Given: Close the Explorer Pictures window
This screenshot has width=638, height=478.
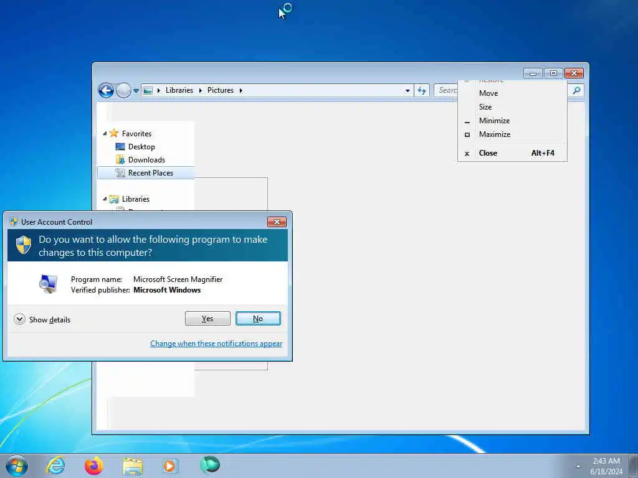Looking at the screenshot, I should coord(574,73).
